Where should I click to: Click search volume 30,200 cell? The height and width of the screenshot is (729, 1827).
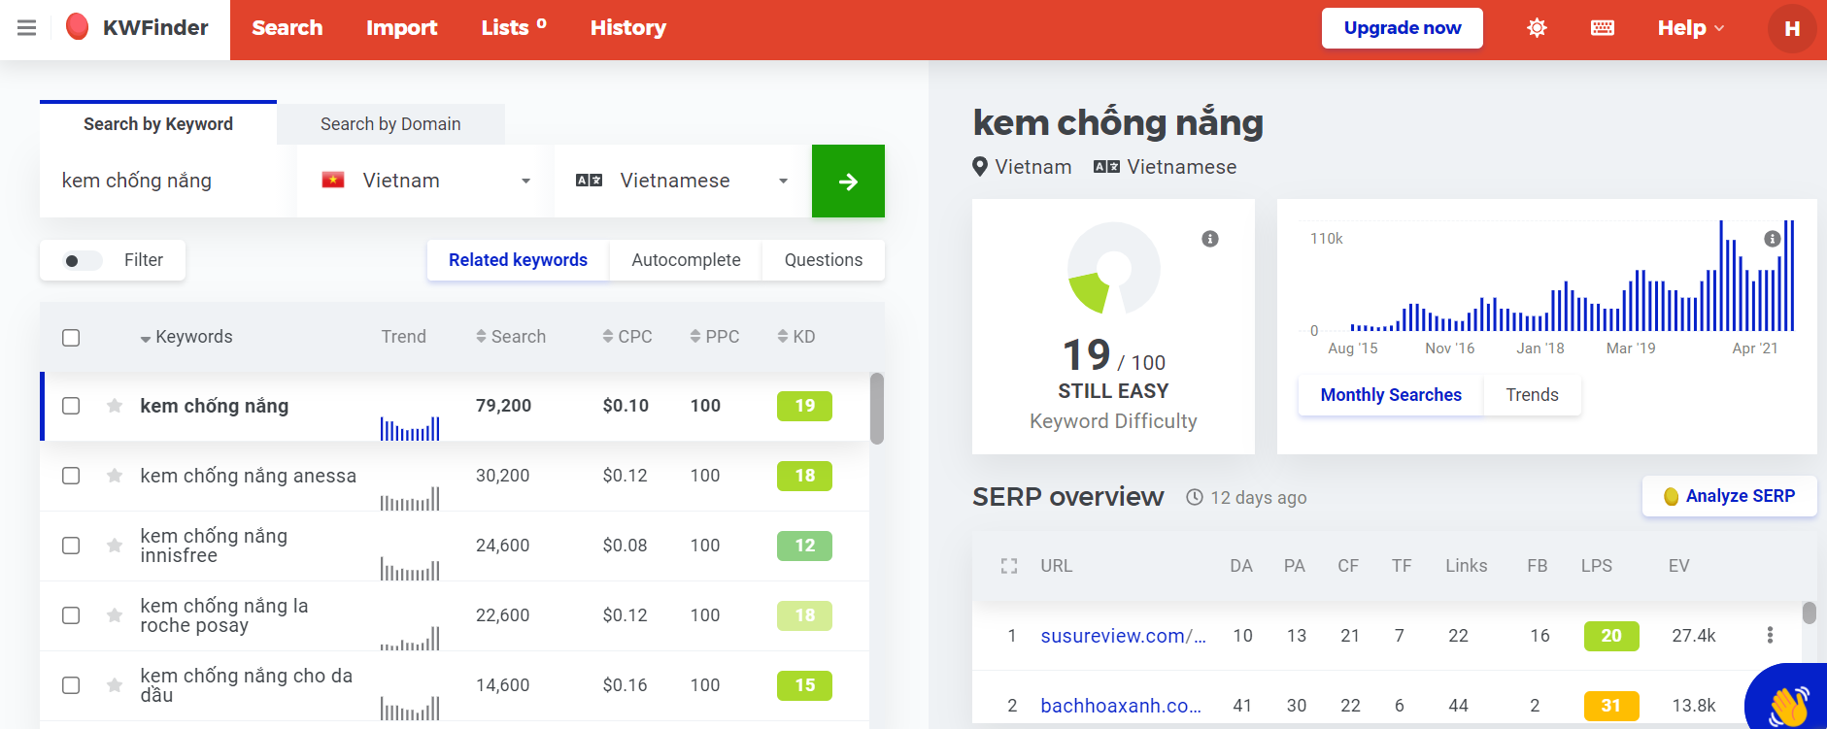click(x=502, y=476)
